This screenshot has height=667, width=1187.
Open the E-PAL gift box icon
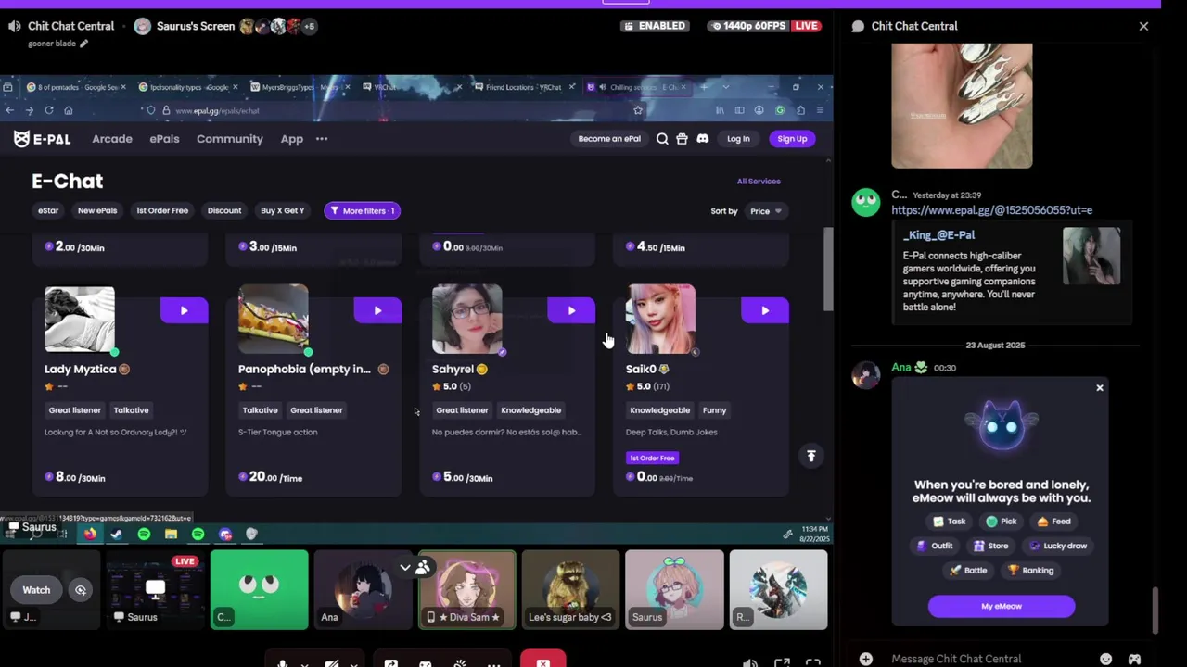(x=682, y=139)
